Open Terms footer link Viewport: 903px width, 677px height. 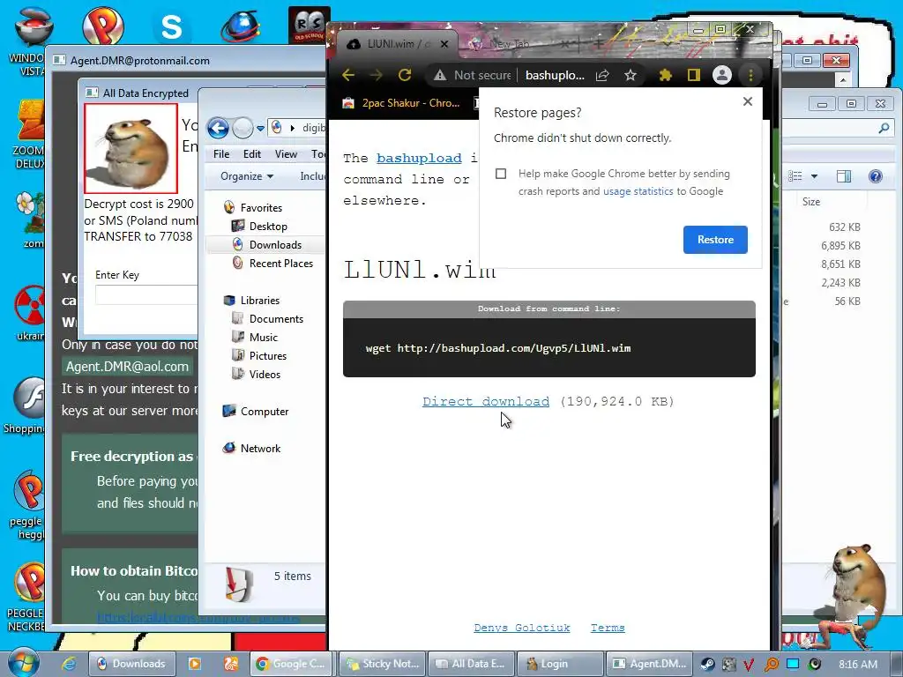(608, 628)
